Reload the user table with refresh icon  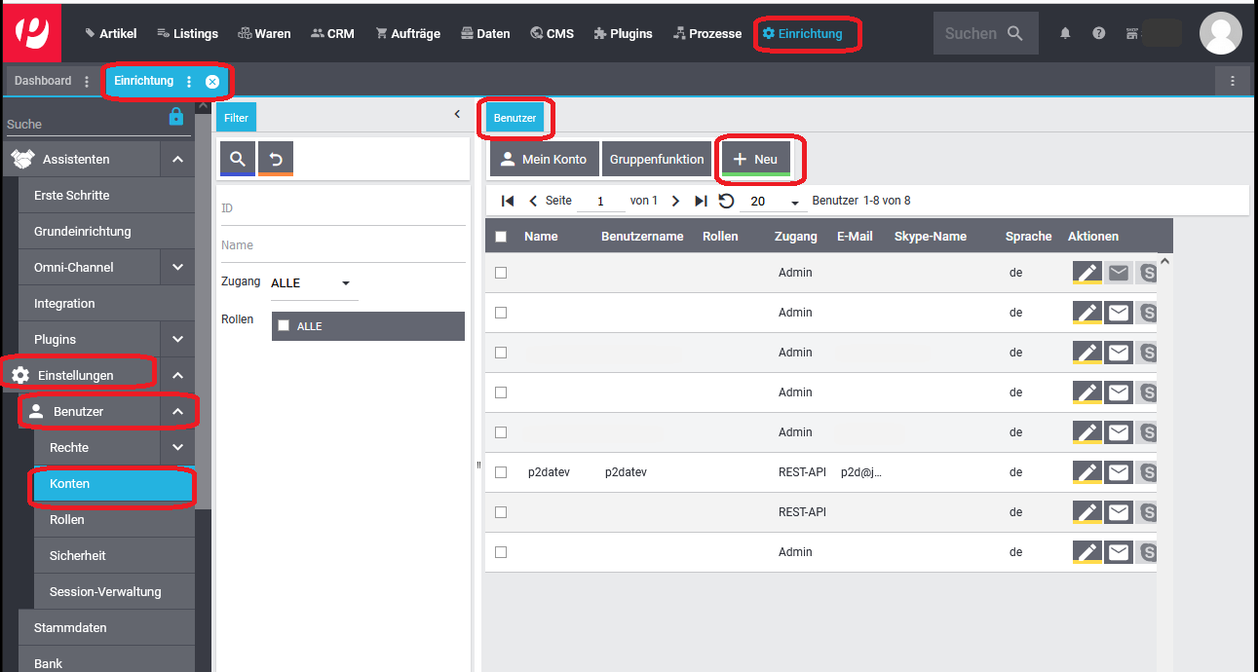click(x=726, y=201)
